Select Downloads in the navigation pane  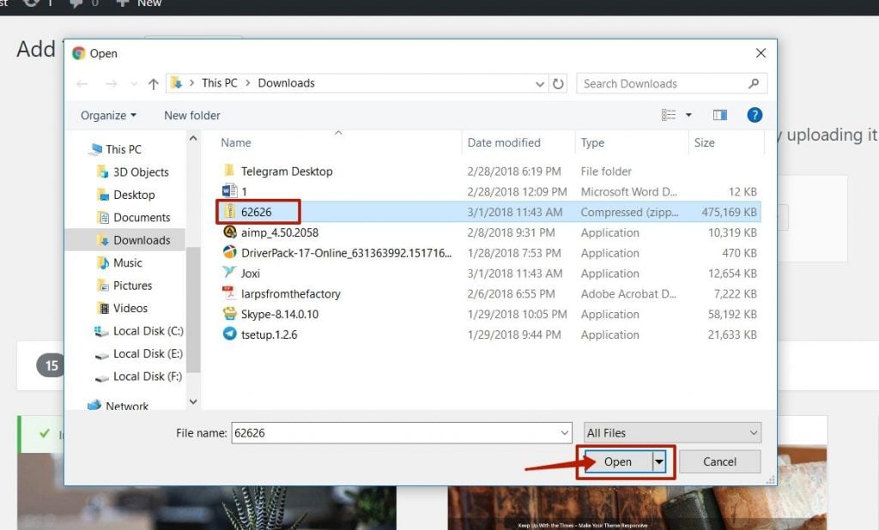coord(142,240)
